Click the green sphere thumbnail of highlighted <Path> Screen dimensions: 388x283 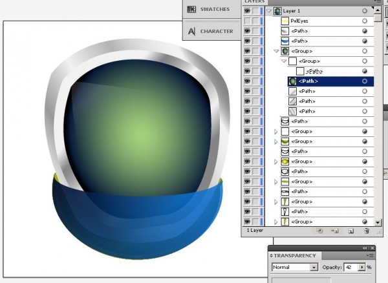coord(292,81)
